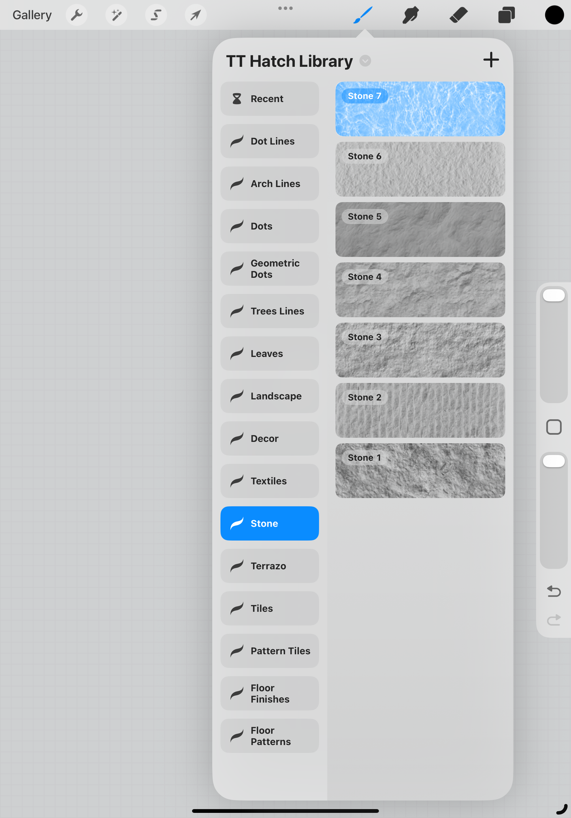
Task: Choose the Terrazo brush set
Action: [x=269, y=566]
